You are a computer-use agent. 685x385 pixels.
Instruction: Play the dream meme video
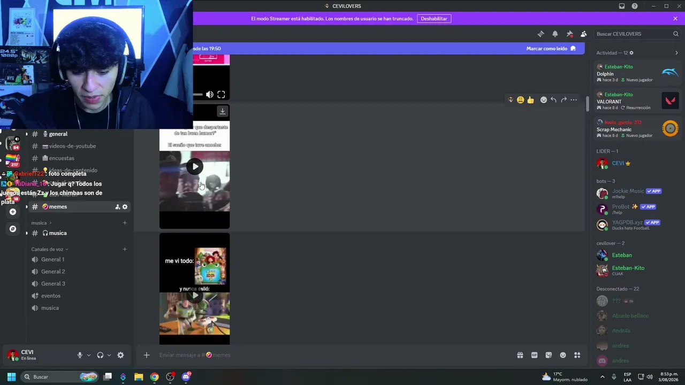[x=195, y=167]
